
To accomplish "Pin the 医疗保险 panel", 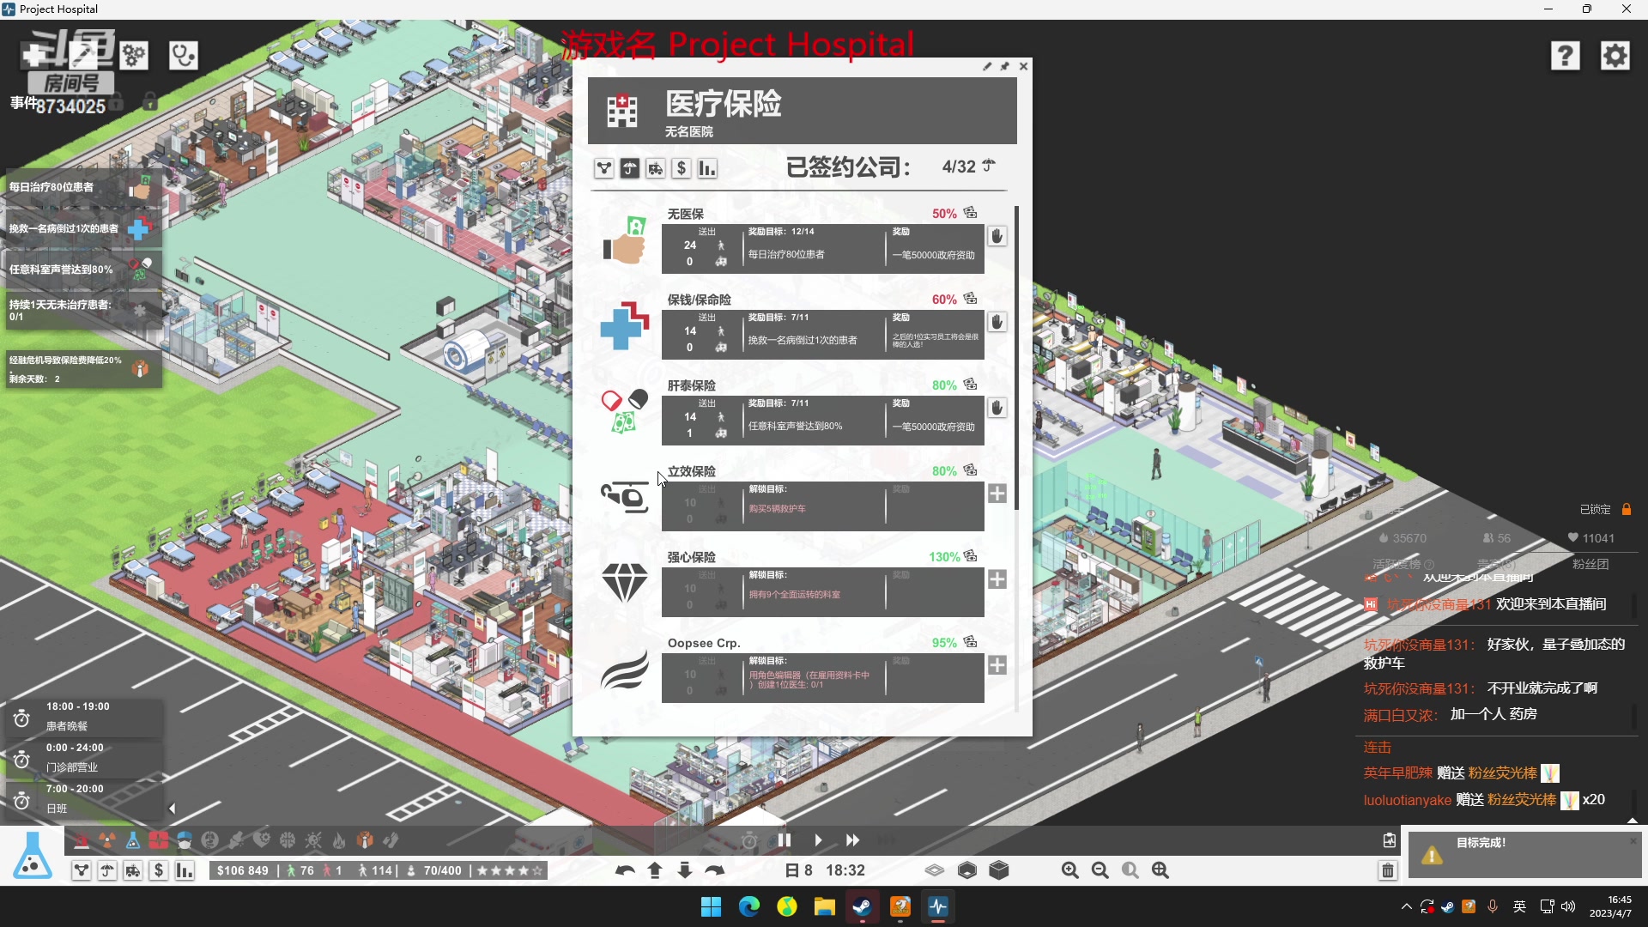I will click(x=1005, y=66).
